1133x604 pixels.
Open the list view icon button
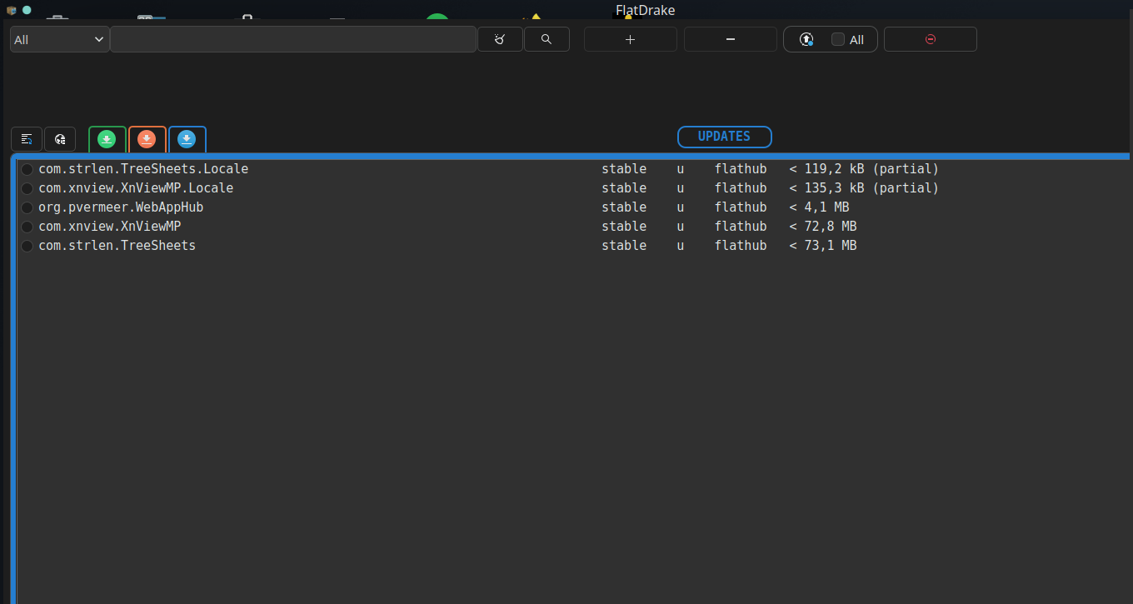27,139
